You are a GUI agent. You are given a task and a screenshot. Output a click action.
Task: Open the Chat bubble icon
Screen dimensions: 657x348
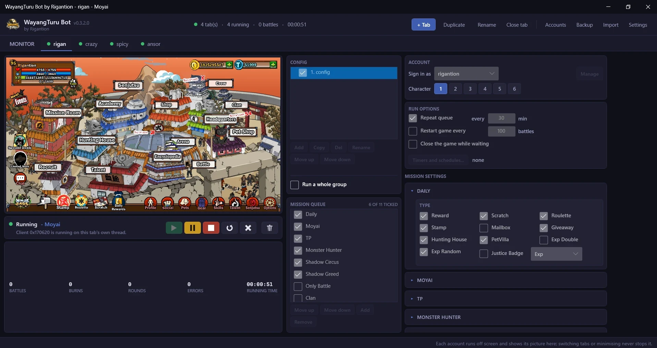coord(20,179)
